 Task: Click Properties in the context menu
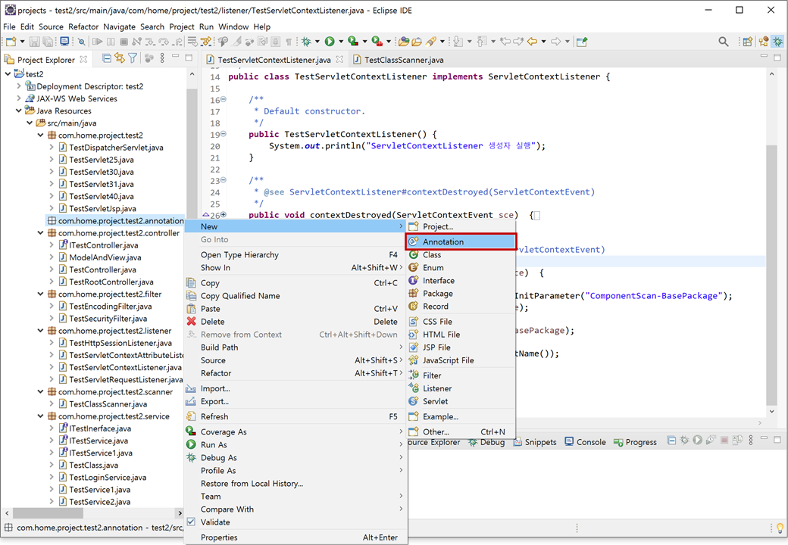tap(296, 537)
